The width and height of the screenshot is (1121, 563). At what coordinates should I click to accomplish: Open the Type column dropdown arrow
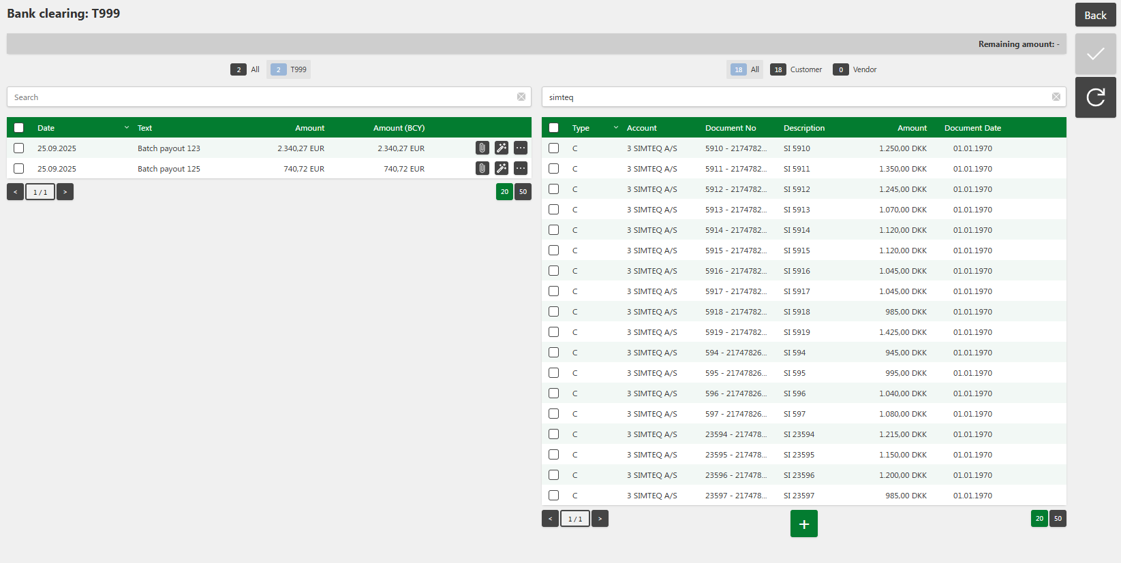[616, 127]
